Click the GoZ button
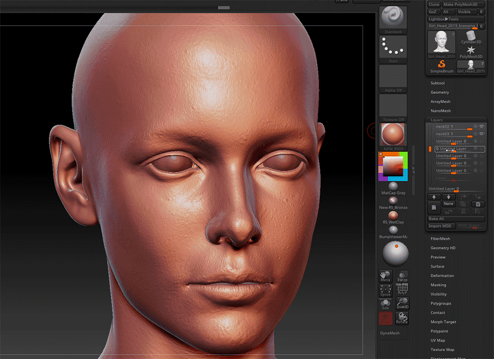This screenshot has width=494, height=359. click(x=434, y=12)
